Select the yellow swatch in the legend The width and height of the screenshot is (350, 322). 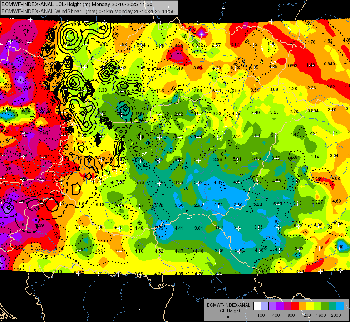[x=310, y=306]
